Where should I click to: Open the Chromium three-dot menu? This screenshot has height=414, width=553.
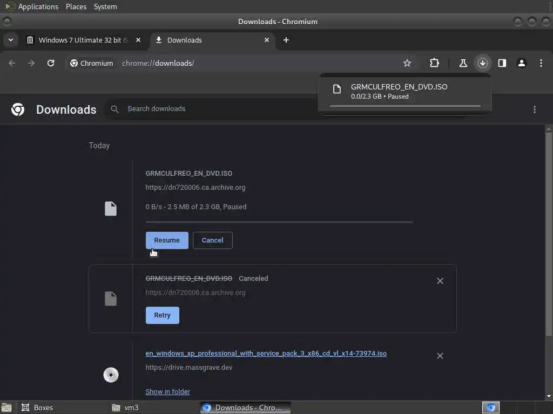(541, 63)
